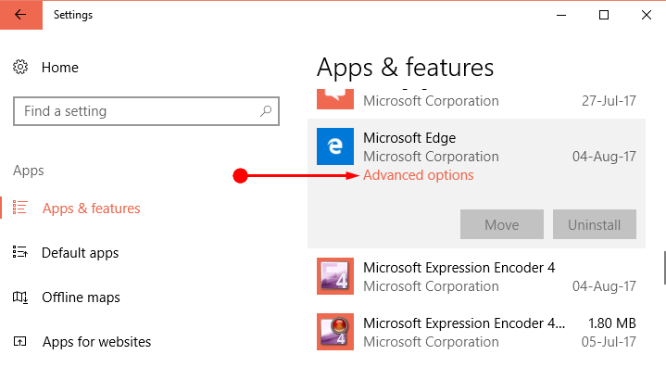Open the Apps for websites section
Screen dimensions: 666x367
97,342
